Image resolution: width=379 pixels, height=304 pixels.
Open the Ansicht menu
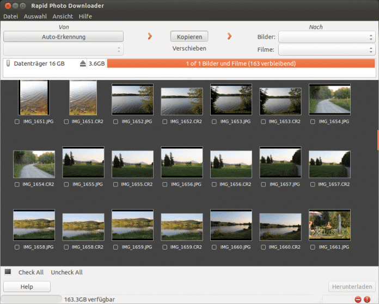(x=63, y=16)
